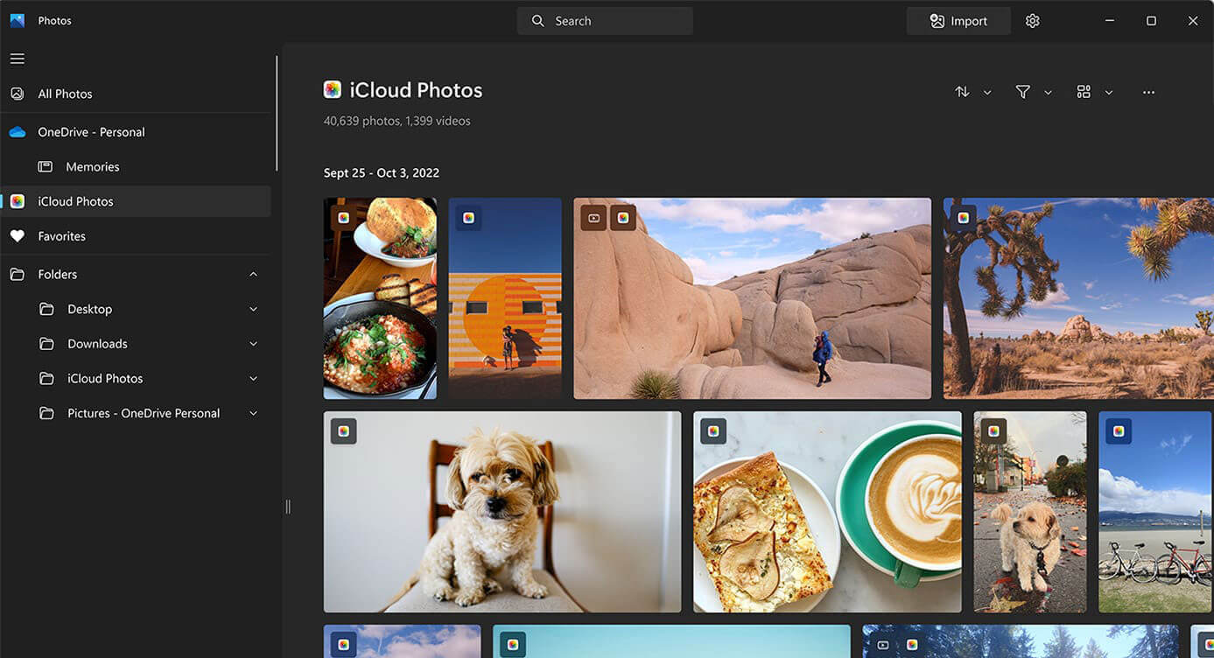1214x658 pixels.
Task: Open the filter dropdown arrow
Action: pyautogui.click(x=1048, y=93)
